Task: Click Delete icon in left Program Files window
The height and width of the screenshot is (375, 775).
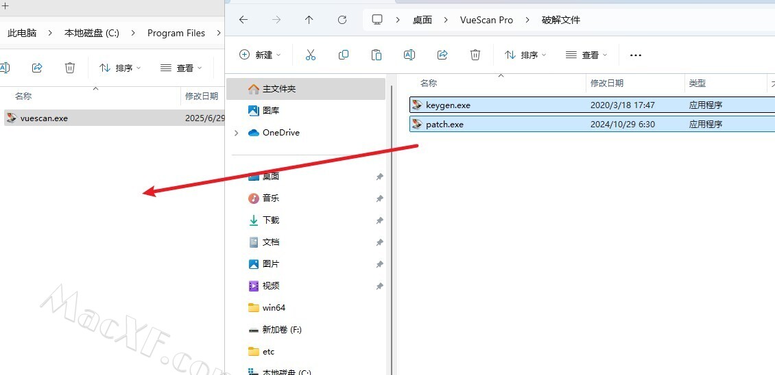Action: coord(70,68)
